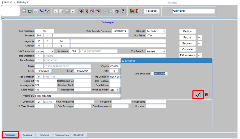Open the Tipo Frete Ext Prepaid dropdown

pyautogui.click(x=164, y=52)
